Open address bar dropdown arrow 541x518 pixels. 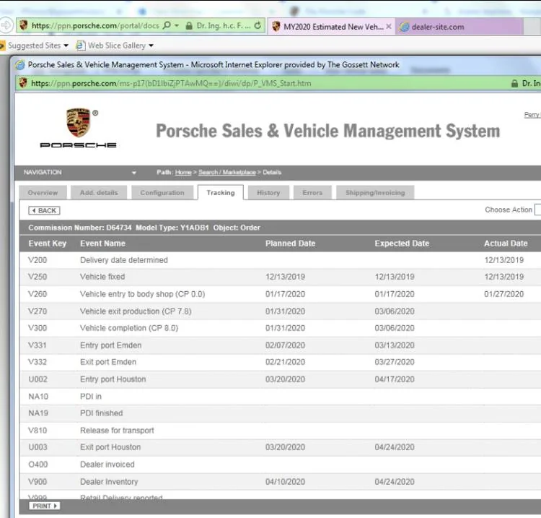[x=177, y=25]
